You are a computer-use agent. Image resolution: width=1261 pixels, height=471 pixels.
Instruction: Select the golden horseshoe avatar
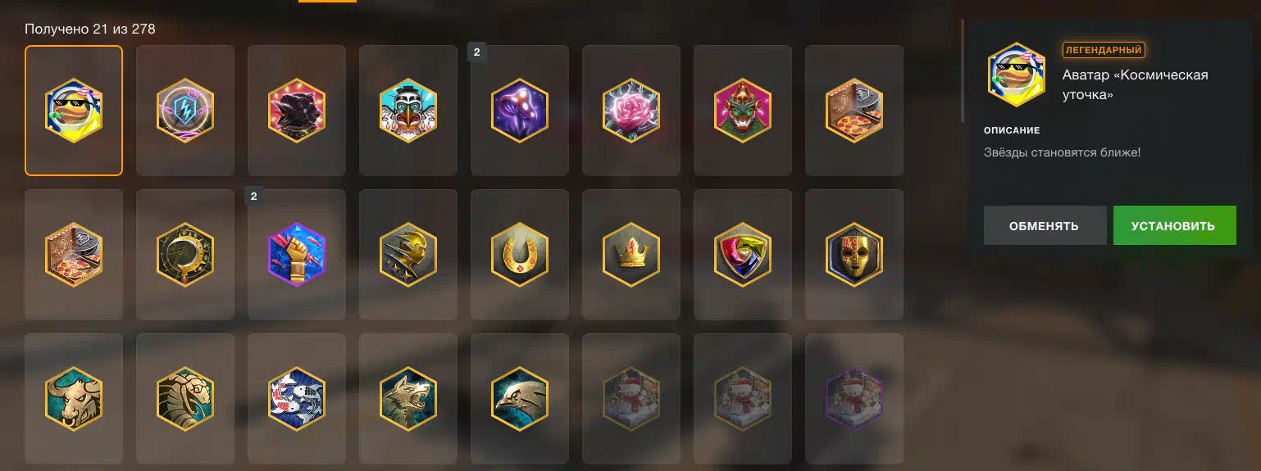coord(520,255)
